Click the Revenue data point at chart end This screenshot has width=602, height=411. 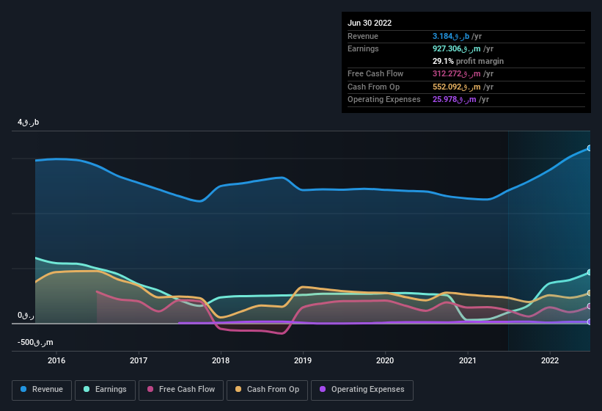coord(590,148)
